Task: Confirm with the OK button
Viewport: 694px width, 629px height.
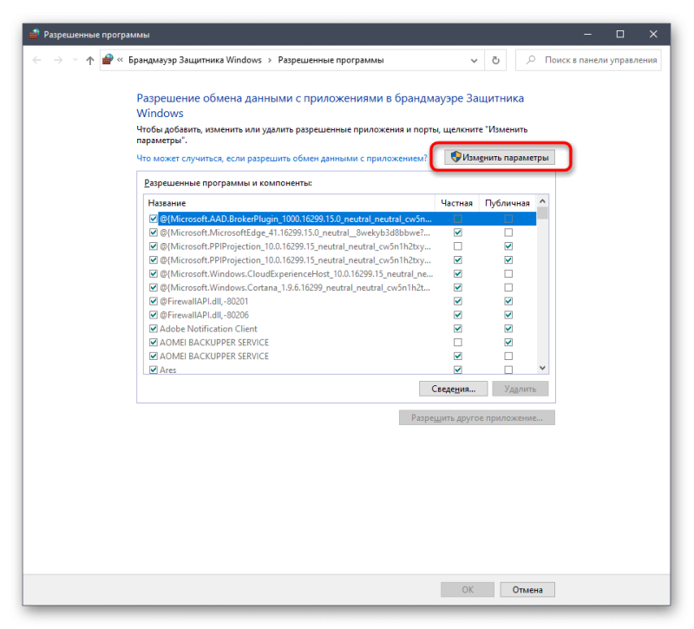Action: click(468, 589)
